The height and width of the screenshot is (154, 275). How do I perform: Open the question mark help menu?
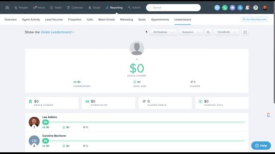[256, 8]
